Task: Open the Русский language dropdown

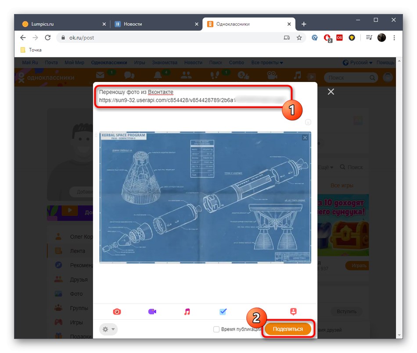Action: (359, 62)
